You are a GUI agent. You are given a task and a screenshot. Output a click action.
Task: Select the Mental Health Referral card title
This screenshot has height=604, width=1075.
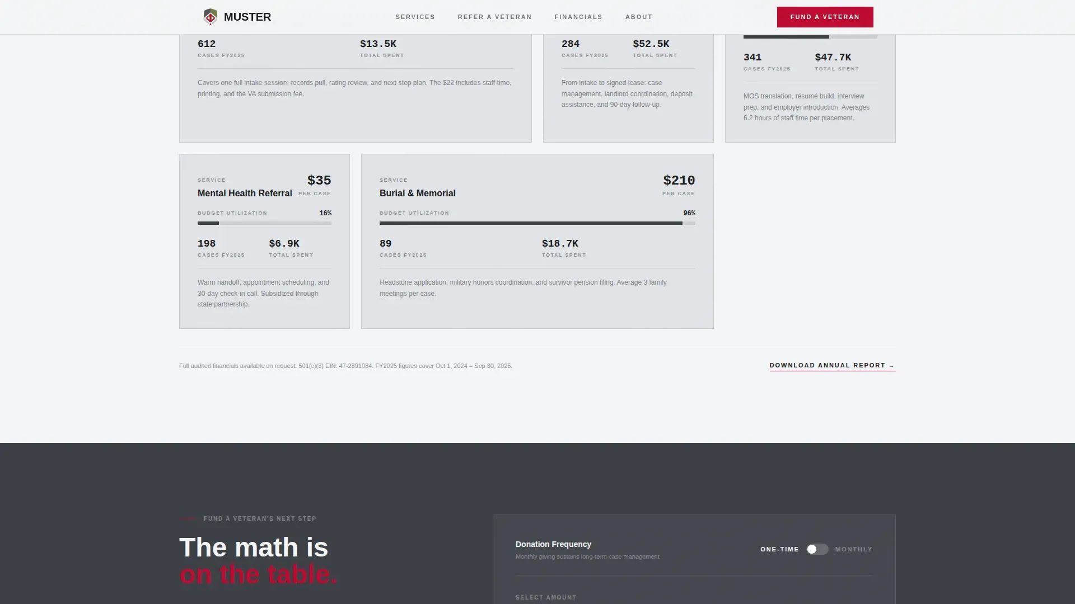[245, 194]
